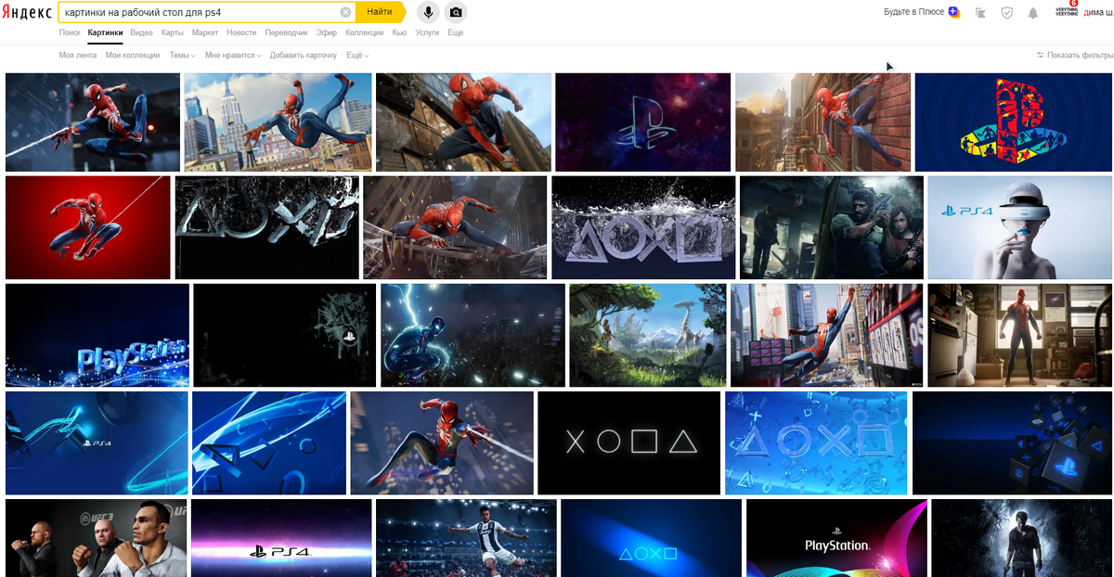The image size is (1114, 577).
Task: Click the yellow Найти button
Action: [381, 12]
